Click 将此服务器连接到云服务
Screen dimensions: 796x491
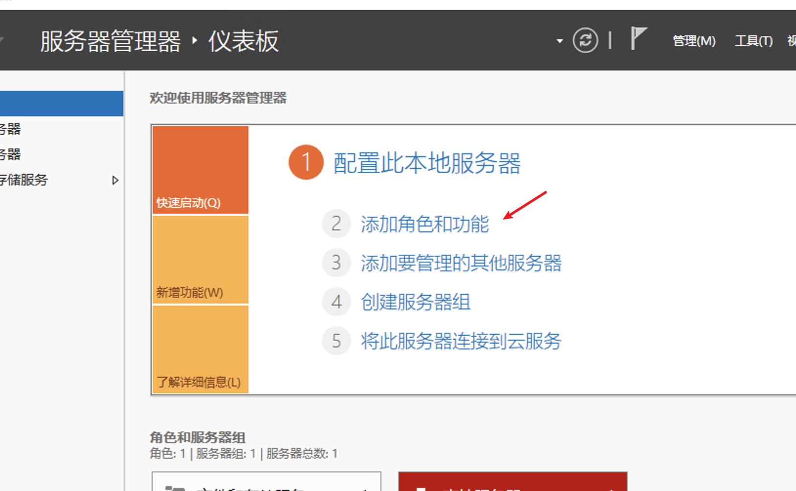pyautogui.click(x=461, y=341)
